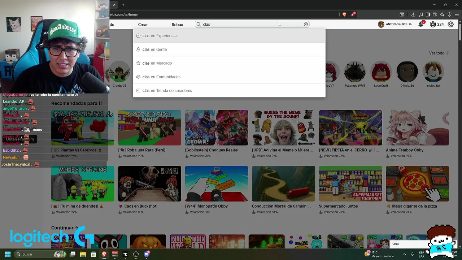Open the 'Continuar' section link
462x260 pixels.
65,228
